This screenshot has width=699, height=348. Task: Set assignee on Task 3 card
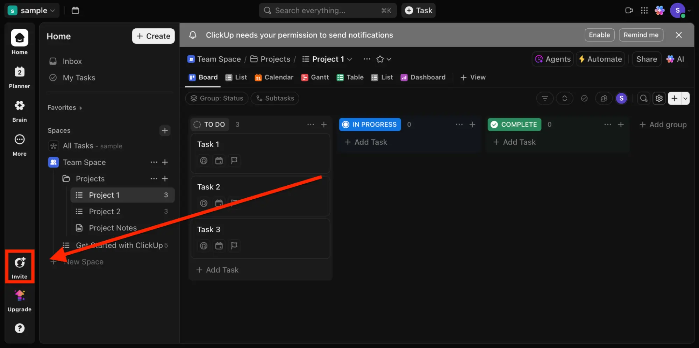pyautogui.click(x=204, y=246)
